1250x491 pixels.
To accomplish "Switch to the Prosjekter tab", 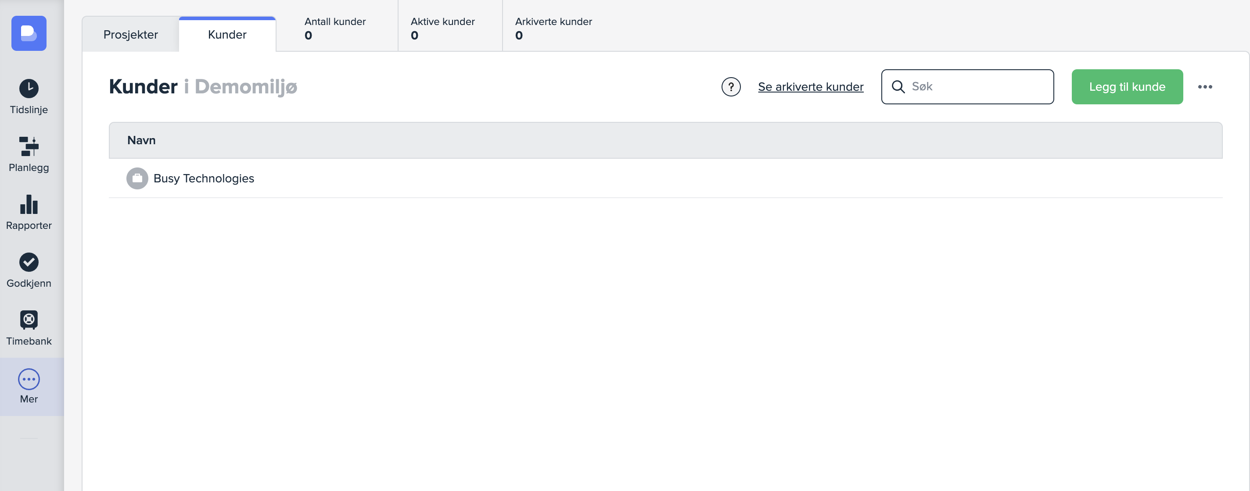I will tap(130, 34).
